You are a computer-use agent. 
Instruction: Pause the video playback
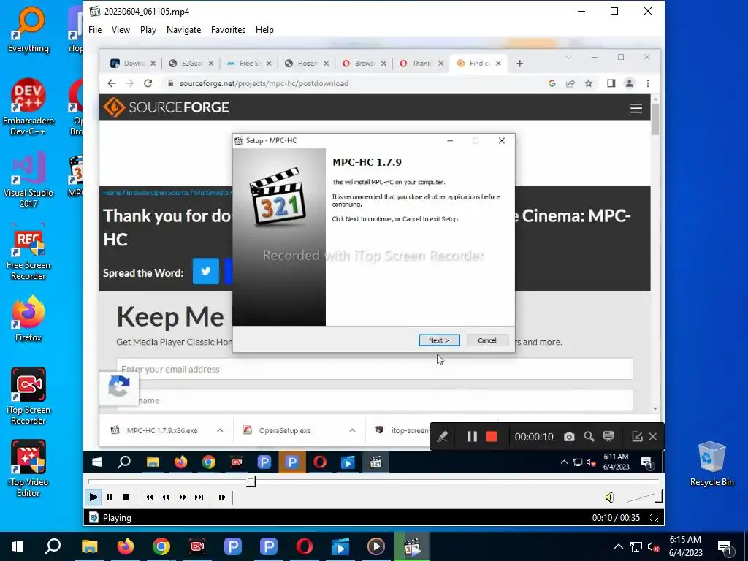(110, 497)
